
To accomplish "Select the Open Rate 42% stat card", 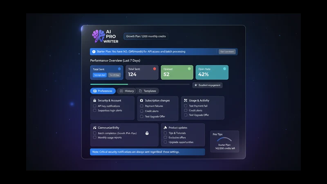I will (x=212, y=72).
